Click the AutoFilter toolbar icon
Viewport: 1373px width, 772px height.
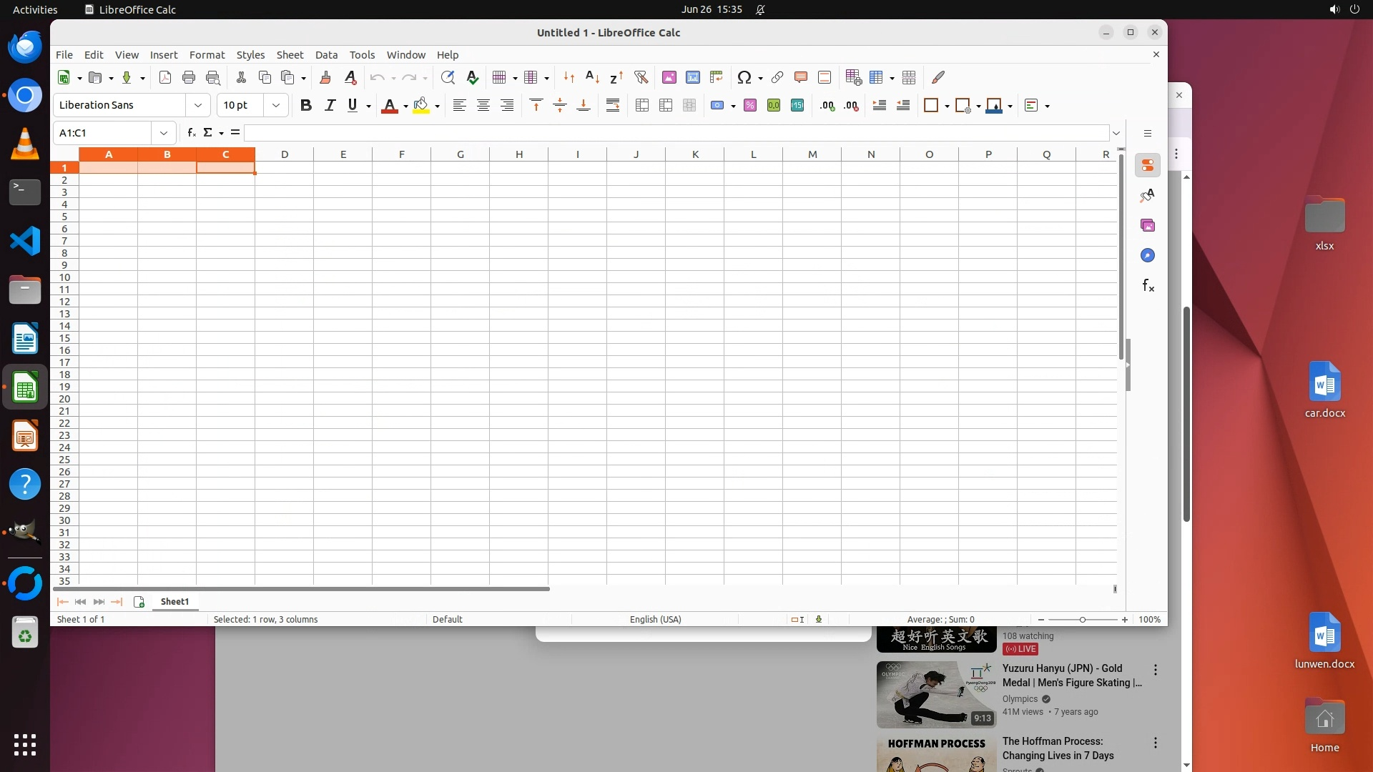[641, 77]
